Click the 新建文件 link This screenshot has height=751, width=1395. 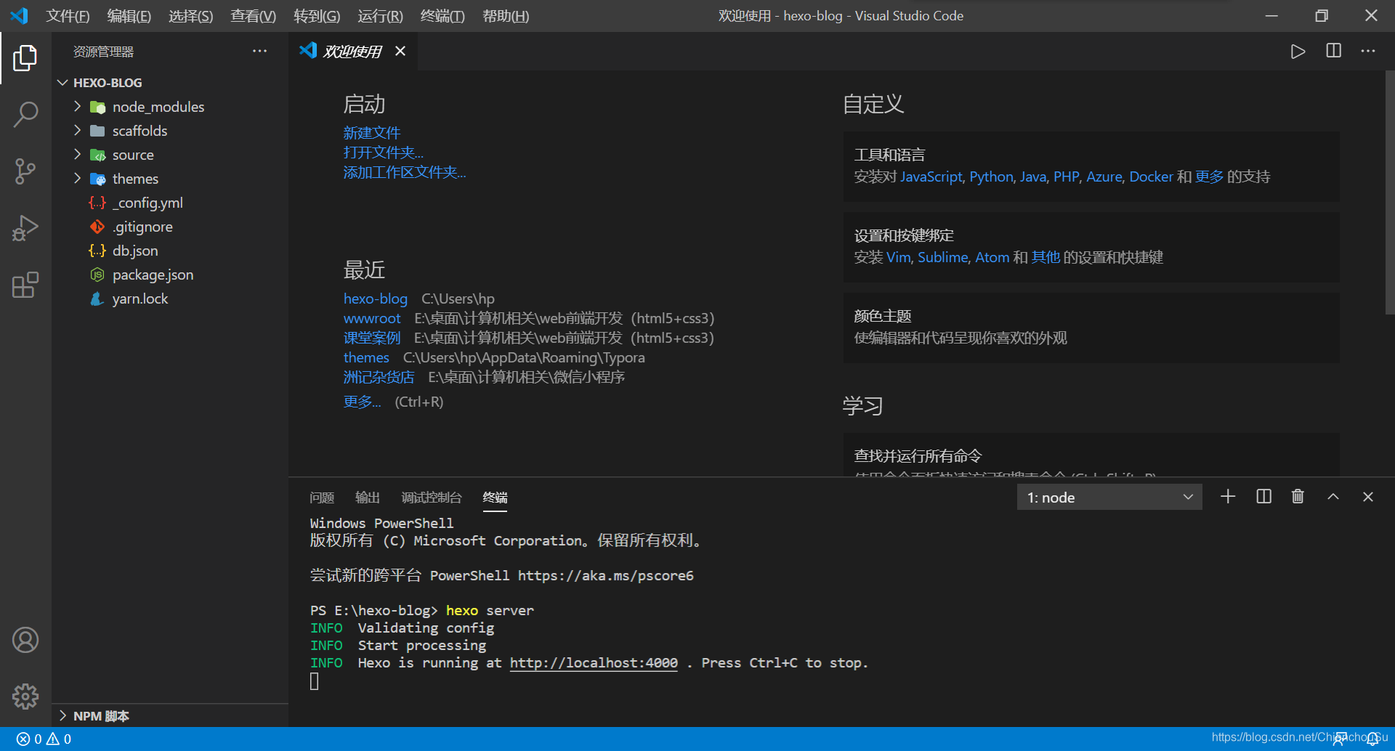coord(372,133)
